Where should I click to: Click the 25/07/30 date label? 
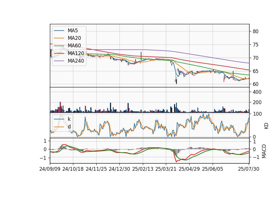click(x=249, y=169)
